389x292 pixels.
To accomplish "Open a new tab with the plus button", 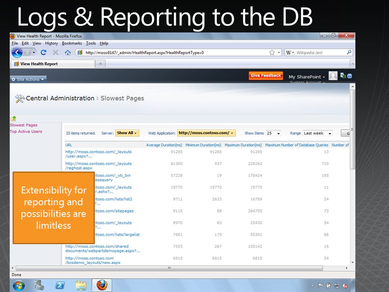I will click(100, 64).
